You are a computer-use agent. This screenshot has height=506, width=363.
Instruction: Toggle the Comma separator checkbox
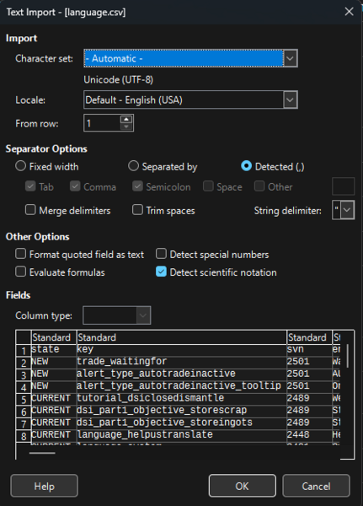point(75,186)
